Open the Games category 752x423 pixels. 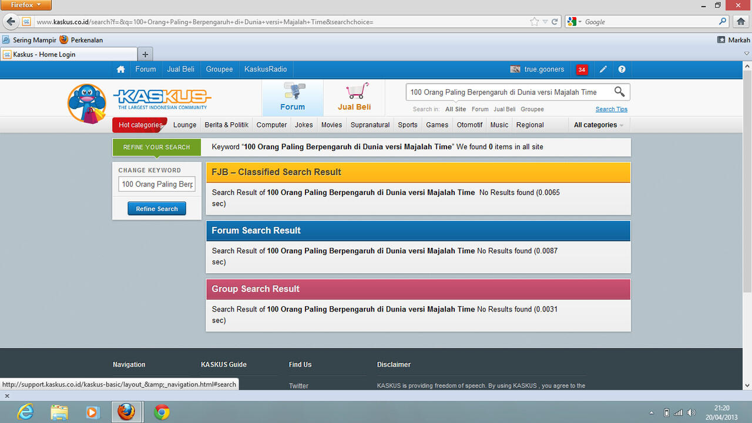click(x=437, y=125)
